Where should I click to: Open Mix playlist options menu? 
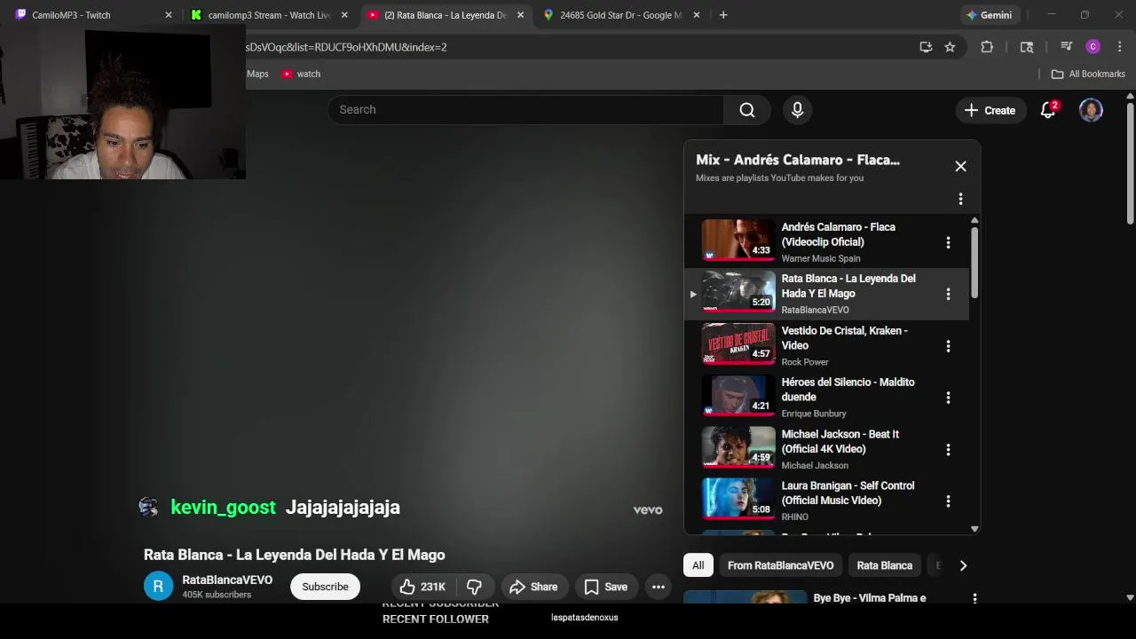960,199
